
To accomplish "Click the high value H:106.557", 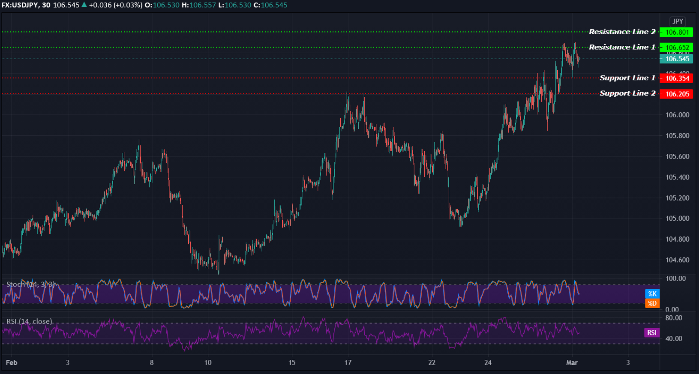I will tap(199, 5).
